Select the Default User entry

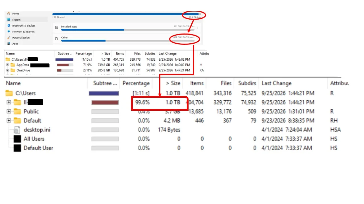click(38, 148)
